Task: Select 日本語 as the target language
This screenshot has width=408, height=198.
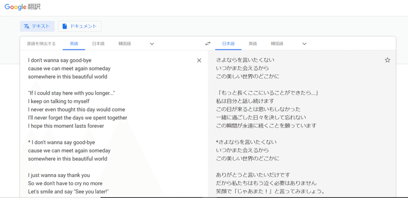Action: click(x=228, y=44)
